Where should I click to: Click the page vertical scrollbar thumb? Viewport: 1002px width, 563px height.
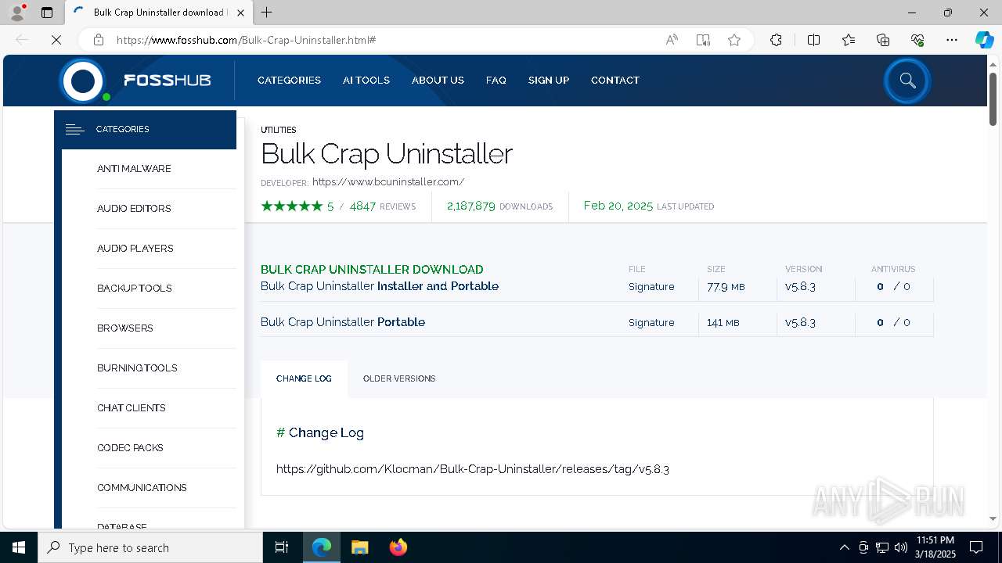(993, 99)
